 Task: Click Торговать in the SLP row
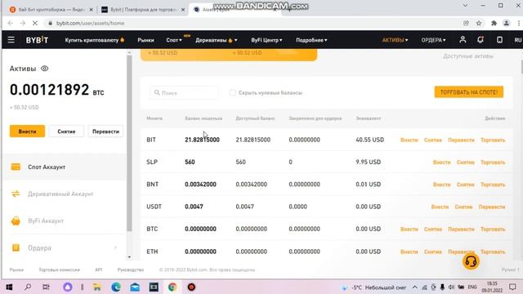[x=493, y=163]
